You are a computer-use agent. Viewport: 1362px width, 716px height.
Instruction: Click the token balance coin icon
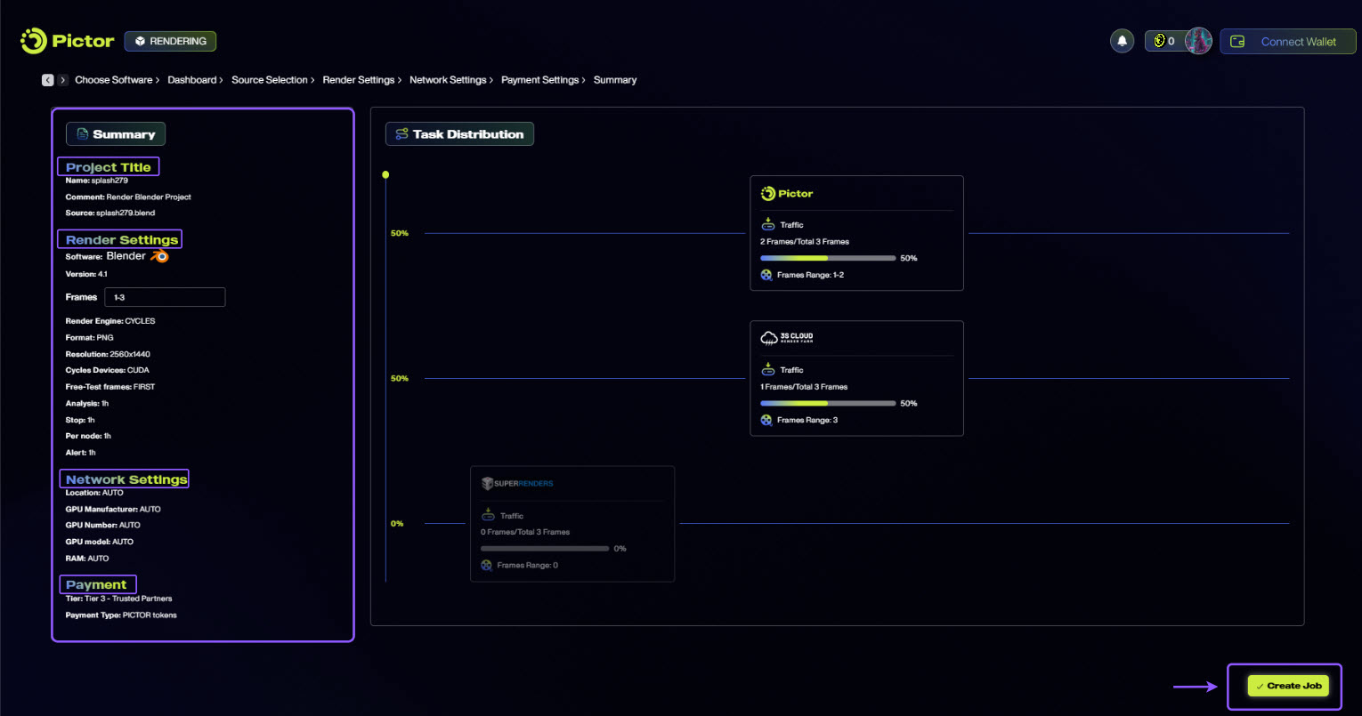[x=1159, y=41]
